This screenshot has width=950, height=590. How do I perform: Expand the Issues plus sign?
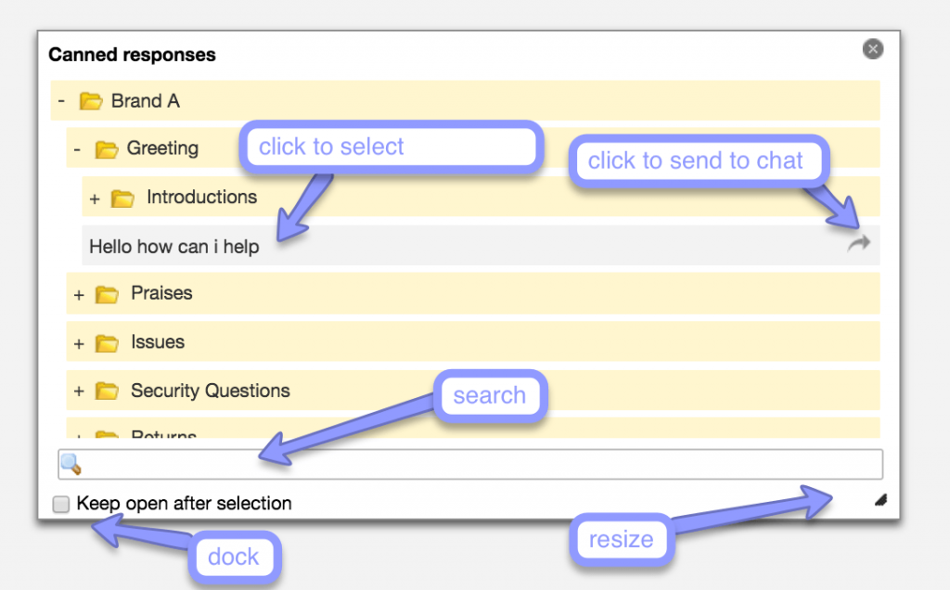[79, 343]
